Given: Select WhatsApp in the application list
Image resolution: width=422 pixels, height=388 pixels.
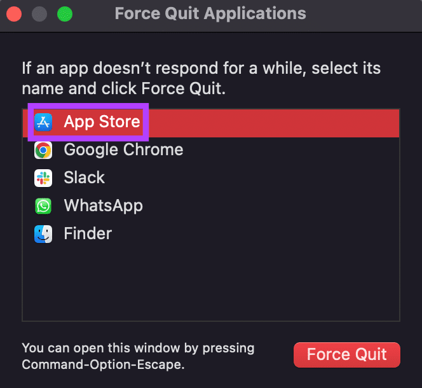Looking at the screenshot, I should click(211, 206).
